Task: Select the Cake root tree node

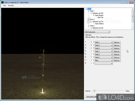Action: [x=89, y=9]
